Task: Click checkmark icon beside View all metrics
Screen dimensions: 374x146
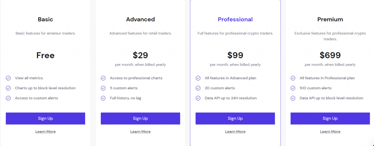Action: (x=8, y=78)
